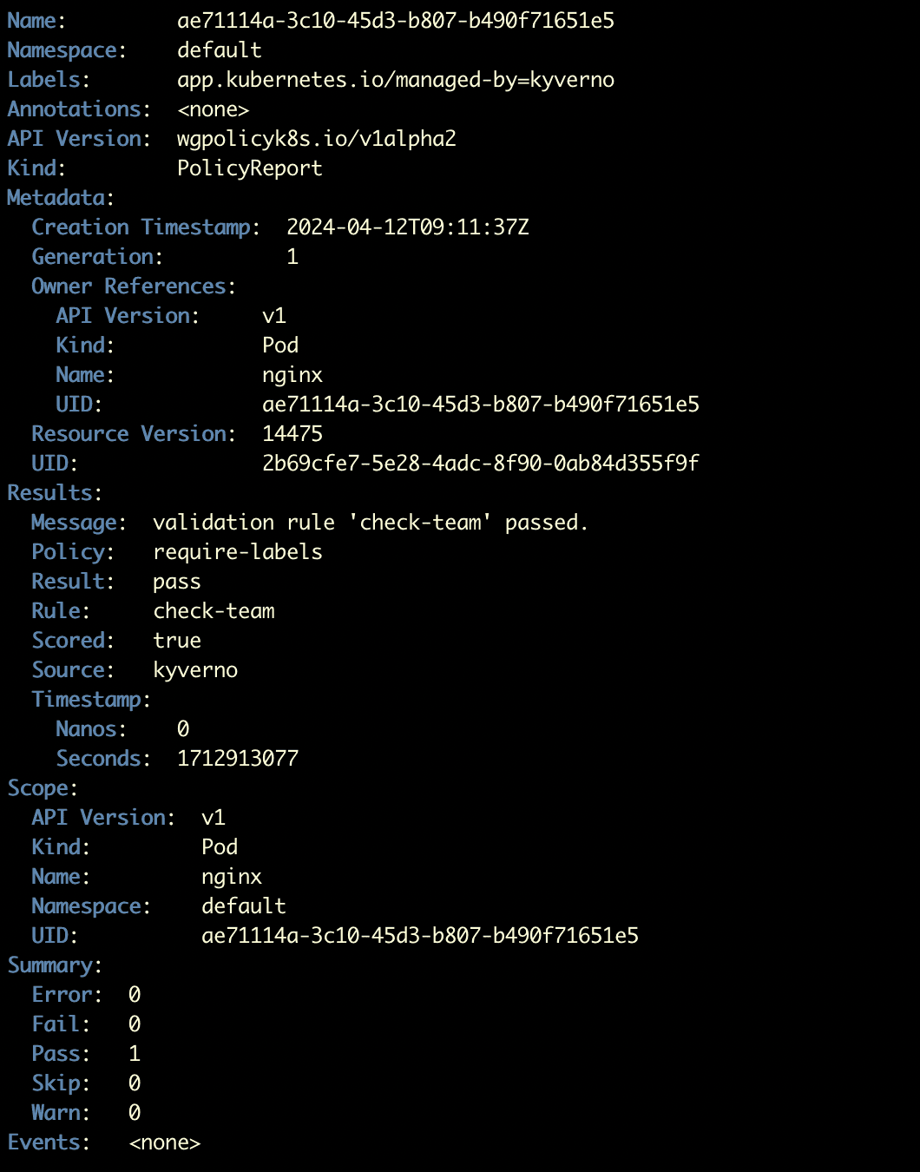Click the Creation Timestamp value 2024-04-12T09:11:37Z
920x1172 pixels.
pos(407,227)
